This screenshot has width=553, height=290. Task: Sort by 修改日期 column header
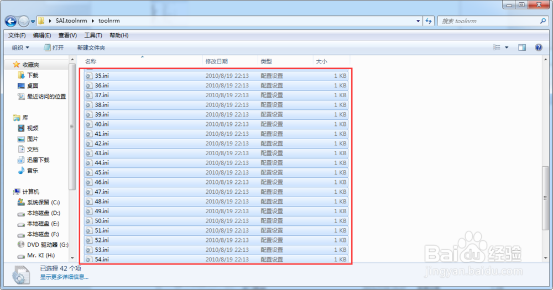point(217,61)
